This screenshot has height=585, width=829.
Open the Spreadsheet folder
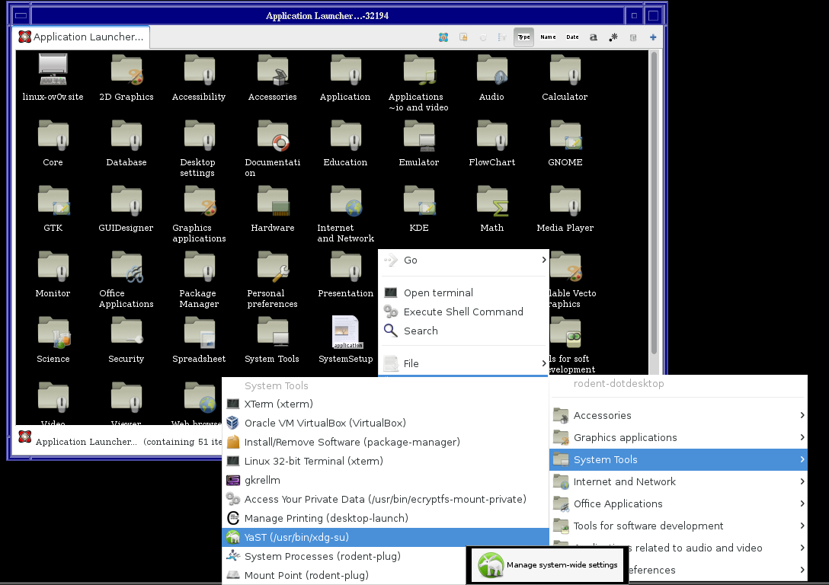click(x=200, y=332)
